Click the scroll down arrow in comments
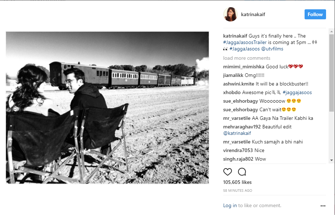335x215 pixels. pos(331,160)
